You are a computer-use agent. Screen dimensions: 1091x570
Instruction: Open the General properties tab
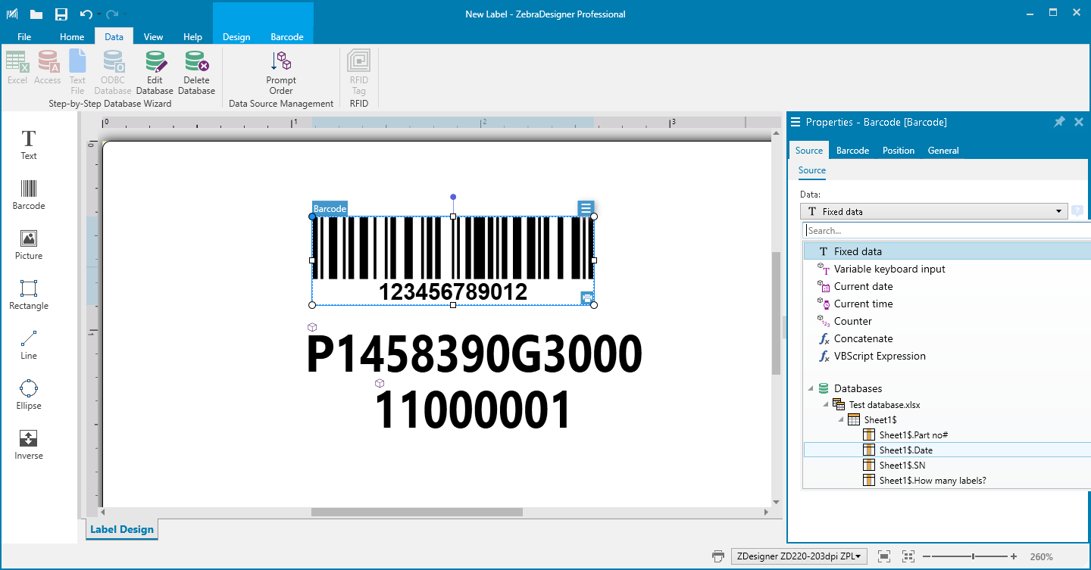pos(943,151)
